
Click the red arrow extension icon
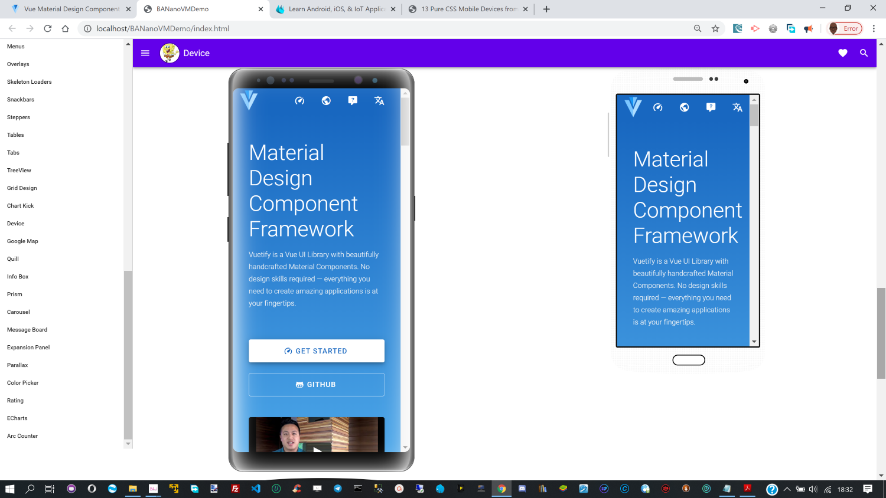pos(755,28)
